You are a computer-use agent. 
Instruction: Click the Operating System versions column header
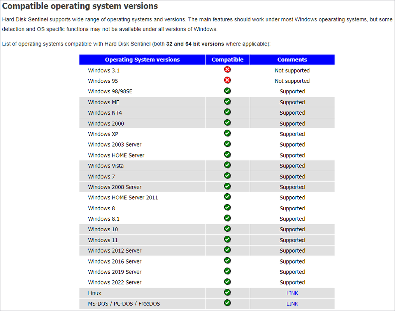(x=142, y=59)
